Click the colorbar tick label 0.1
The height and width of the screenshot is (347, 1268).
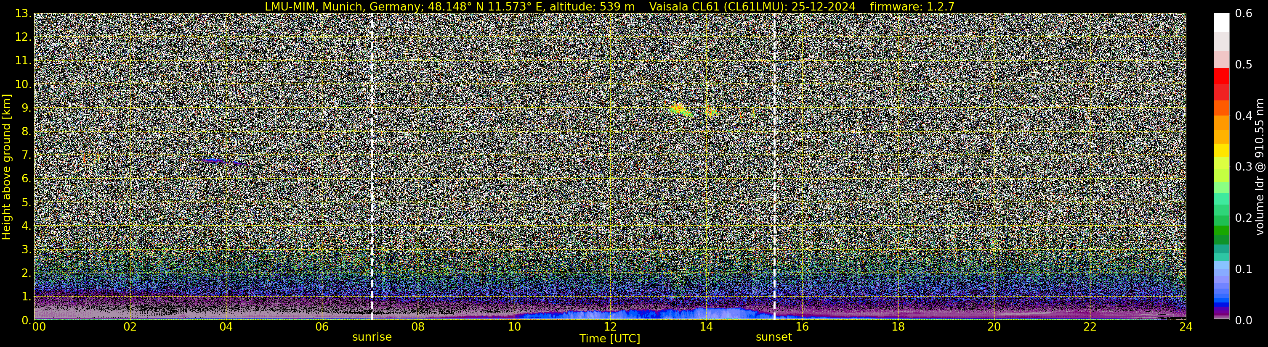pyautogui.click(x=1244, y=269)
